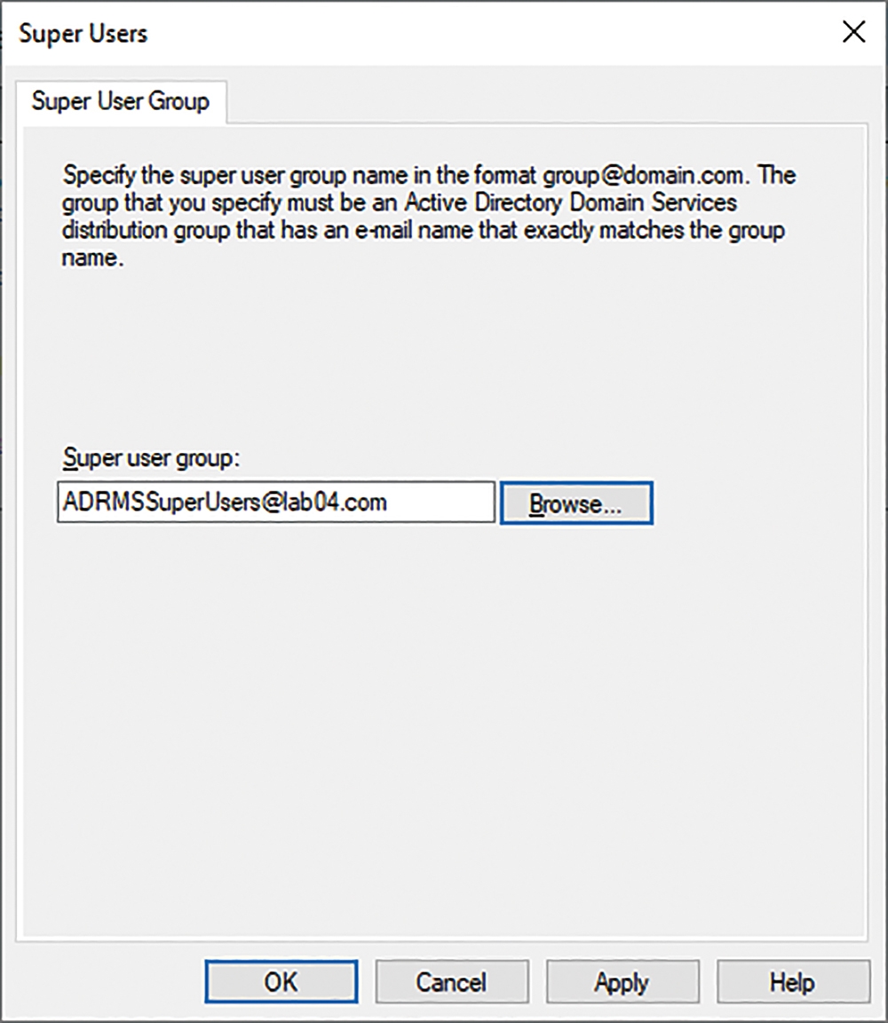Choose Cancel to discard group change
This screenshot has height=1023, width=888.
tap(451, 981)
